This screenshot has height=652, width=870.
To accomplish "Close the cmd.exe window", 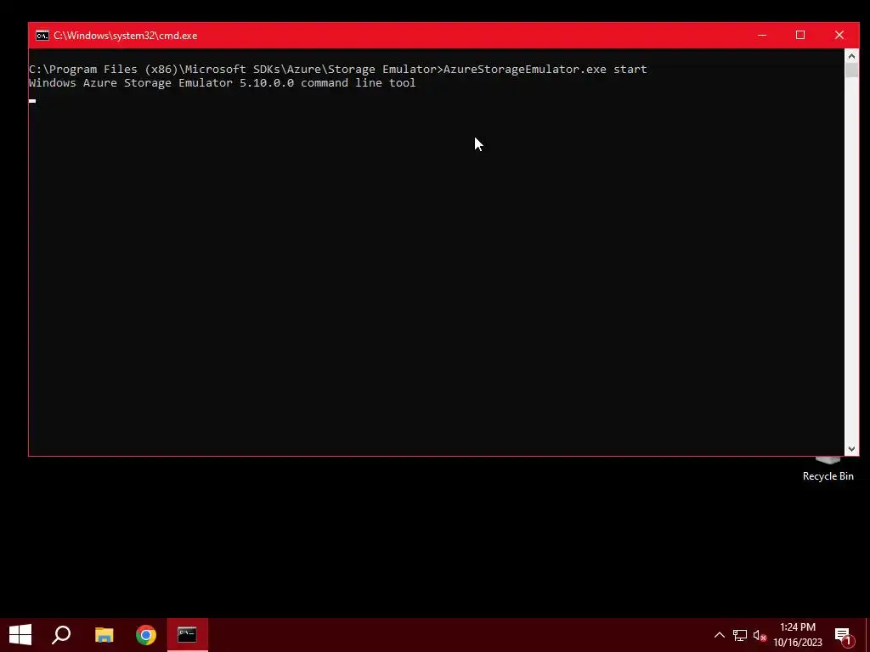I will 839,35.
